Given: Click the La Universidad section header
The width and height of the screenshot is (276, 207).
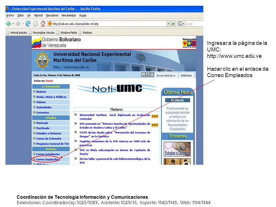Looking at the screenshot, I should point(51,87).
